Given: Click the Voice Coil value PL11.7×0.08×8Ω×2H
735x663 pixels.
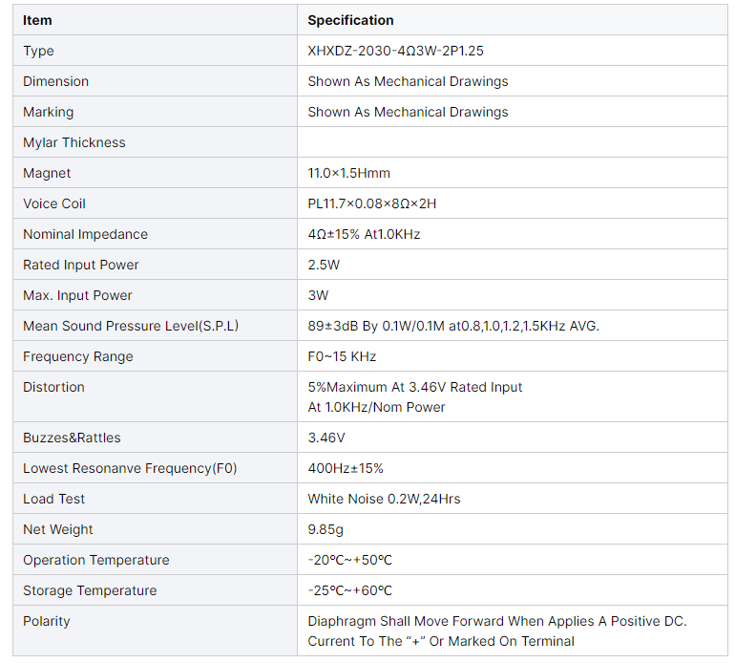Looking at the screenshot, I should point(371,203).
